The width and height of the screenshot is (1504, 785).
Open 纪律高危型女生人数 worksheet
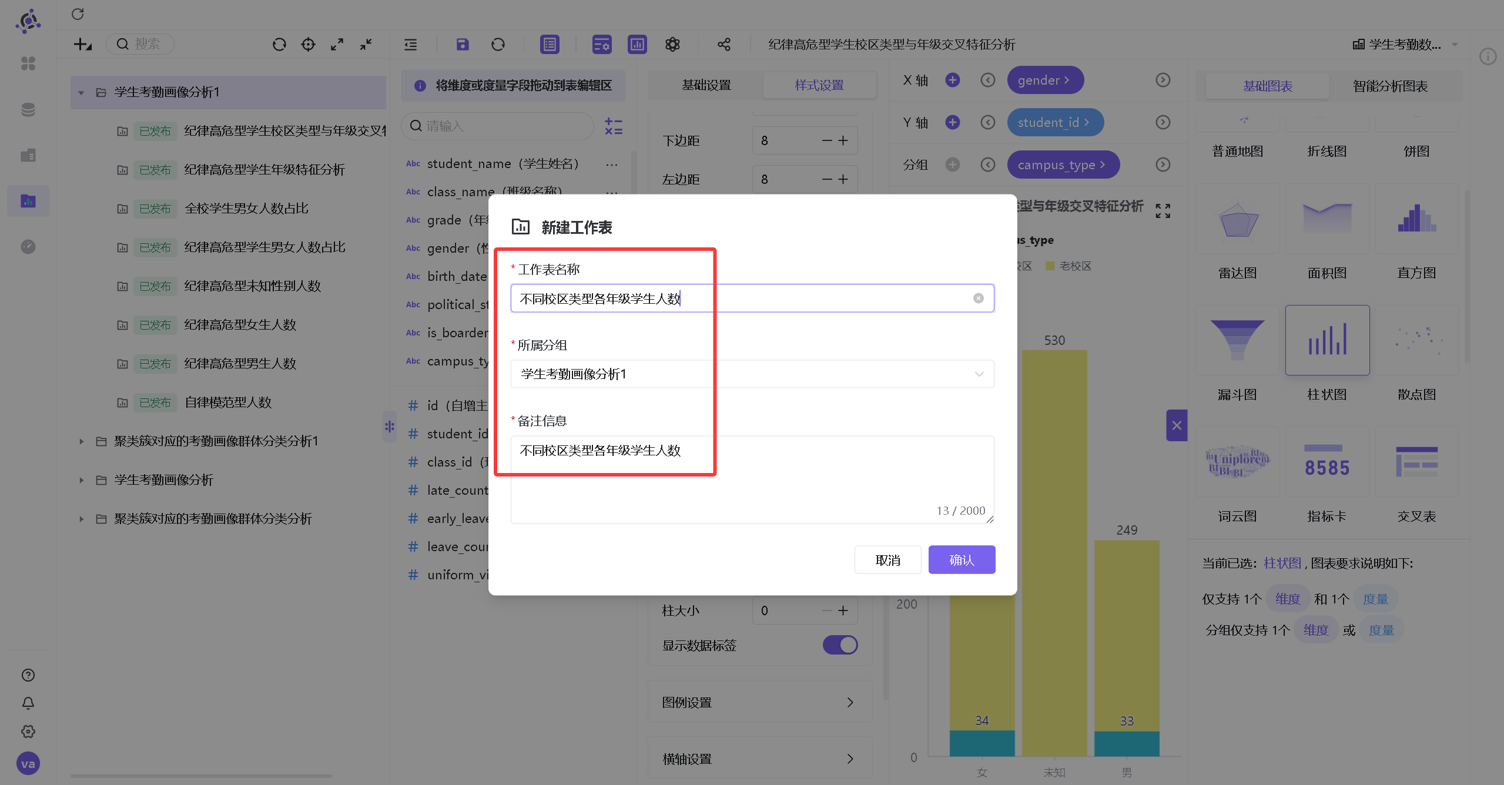[x=240, y=325]
